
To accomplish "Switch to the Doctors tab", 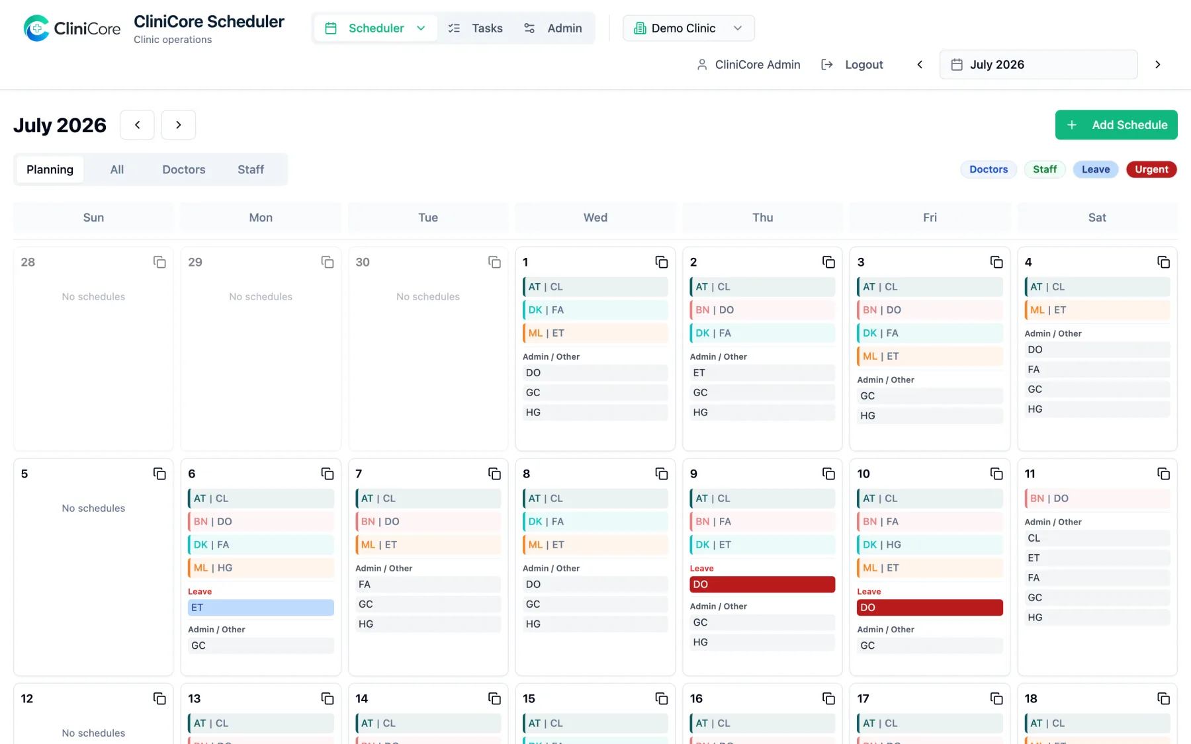I will [184, 169].
